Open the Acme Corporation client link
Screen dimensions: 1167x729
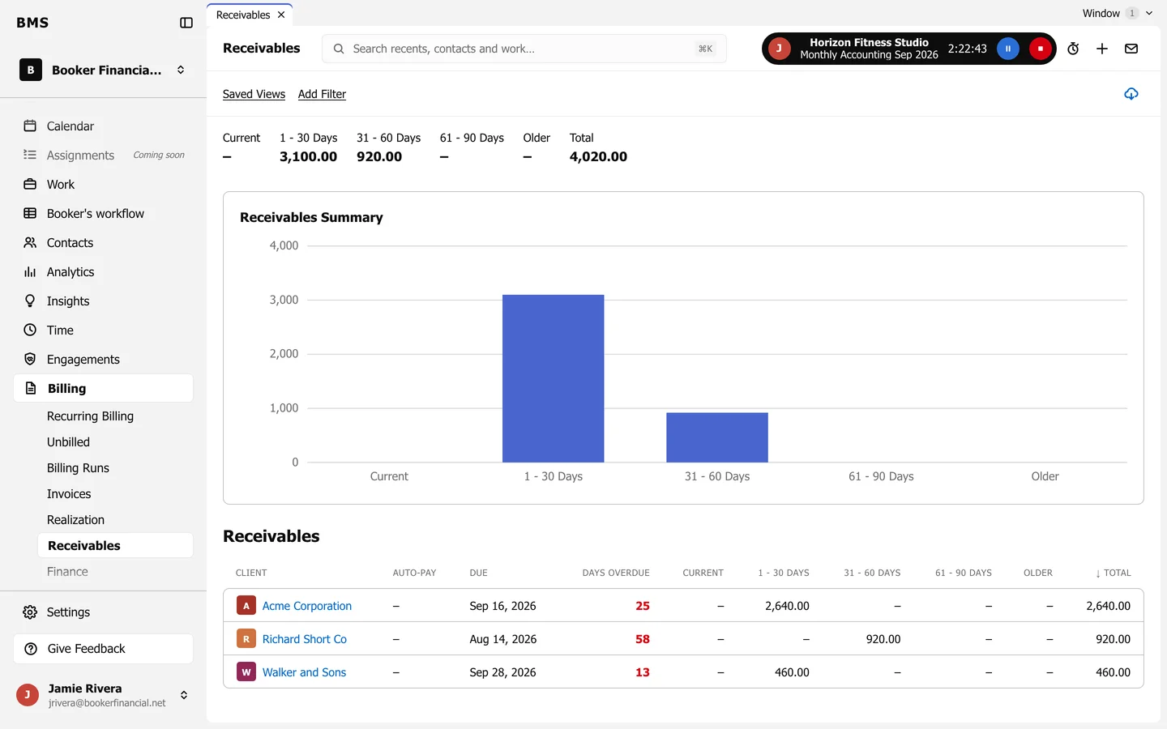[306, 606]
